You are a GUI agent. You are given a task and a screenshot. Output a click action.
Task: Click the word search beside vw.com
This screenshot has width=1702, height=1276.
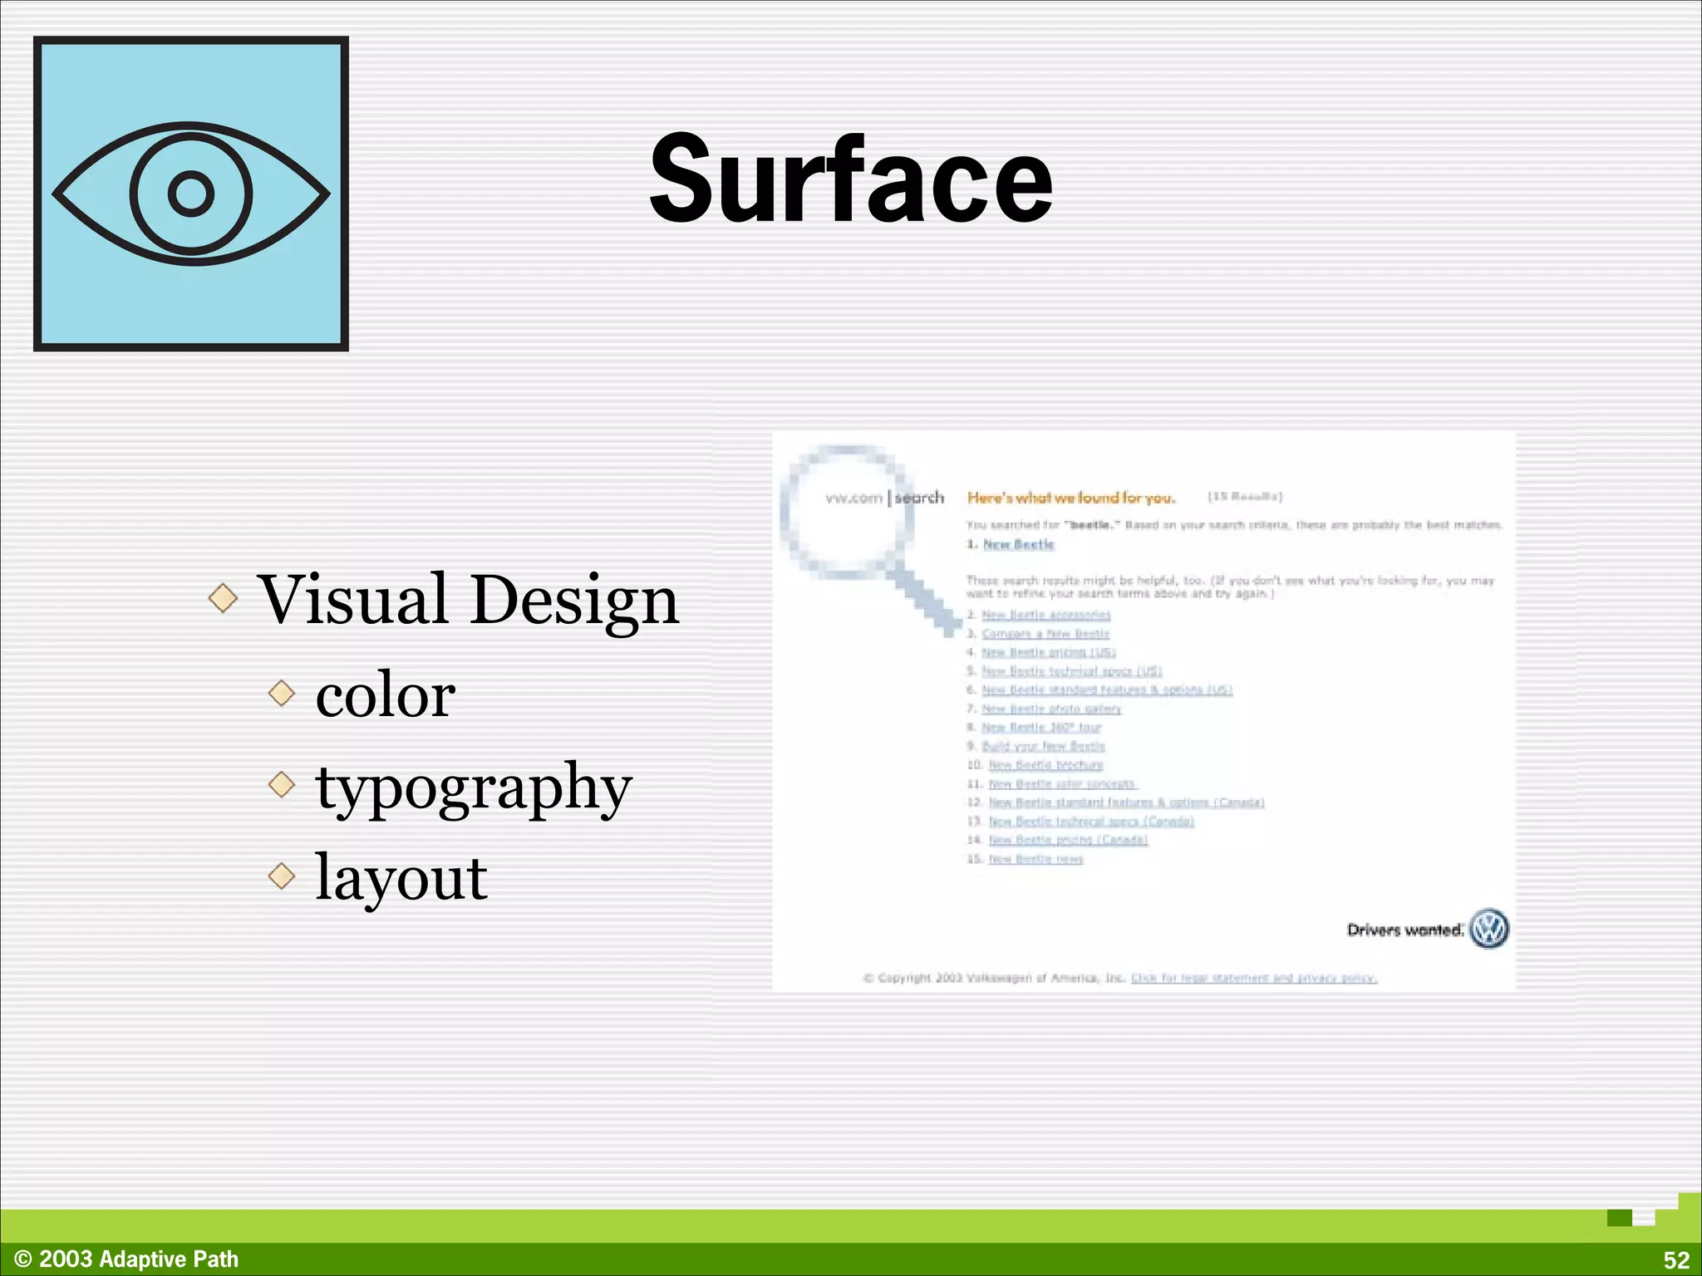click(919, 498)
